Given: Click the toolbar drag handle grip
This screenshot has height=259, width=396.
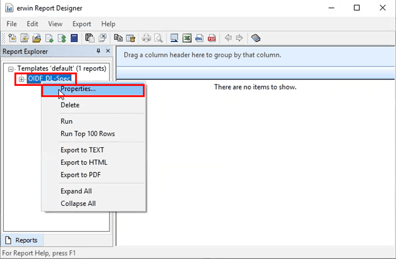Looking at the screenshot, I should point(3,38).
